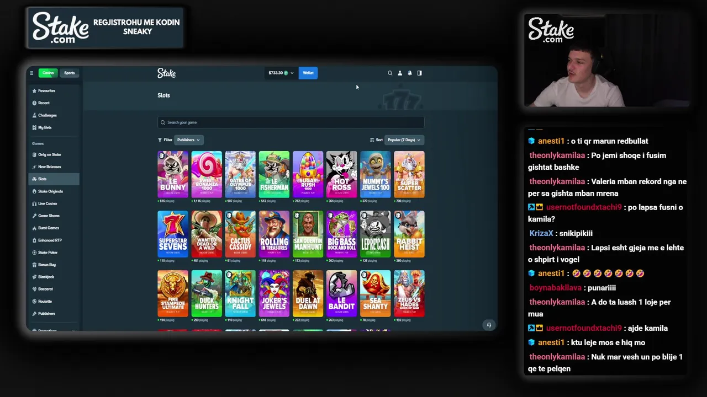Click the Enhanced RTP icon in sidebar

34,240
